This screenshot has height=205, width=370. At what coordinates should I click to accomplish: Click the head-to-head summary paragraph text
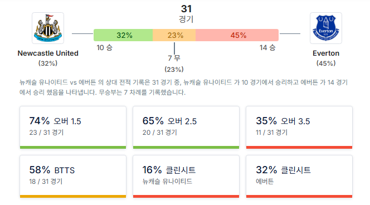click(183, 87)
